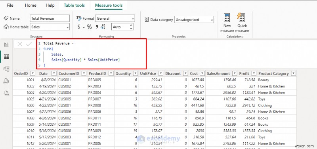
Task: Open Cost column filter dropdown
Action: [x=202, y=73]
